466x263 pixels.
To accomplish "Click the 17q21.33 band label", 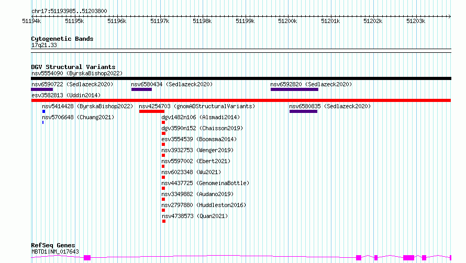I will (x=44, y=45).
